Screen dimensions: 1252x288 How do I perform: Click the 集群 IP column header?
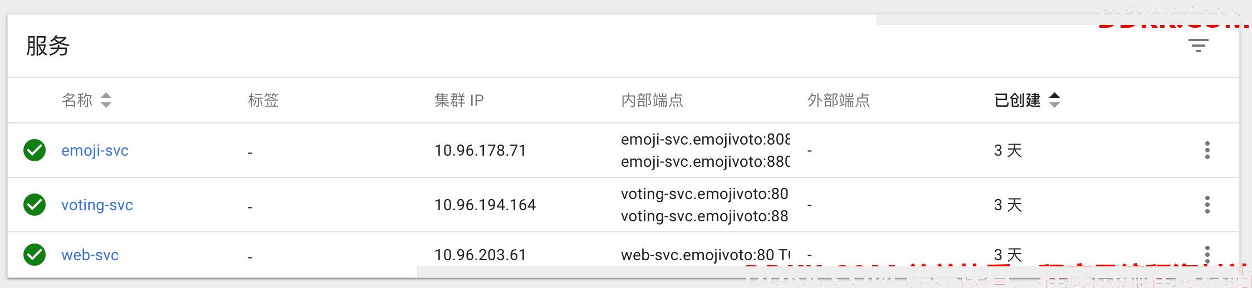click(x=459, y=100)
